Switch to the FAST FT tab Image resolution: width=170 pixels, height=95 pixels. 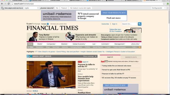[110, 57]
